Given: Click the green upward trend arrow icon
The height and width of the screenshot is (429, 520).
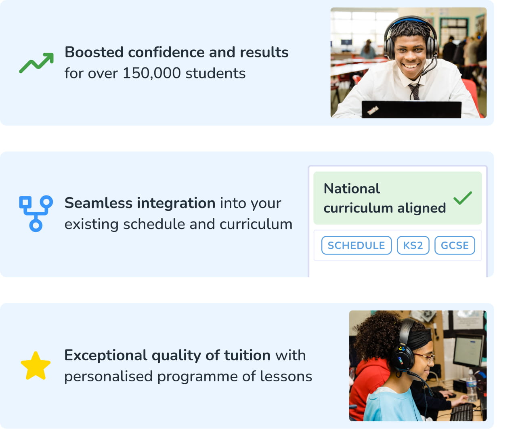Looking at the screenshot, I should [x=36, y=63].
